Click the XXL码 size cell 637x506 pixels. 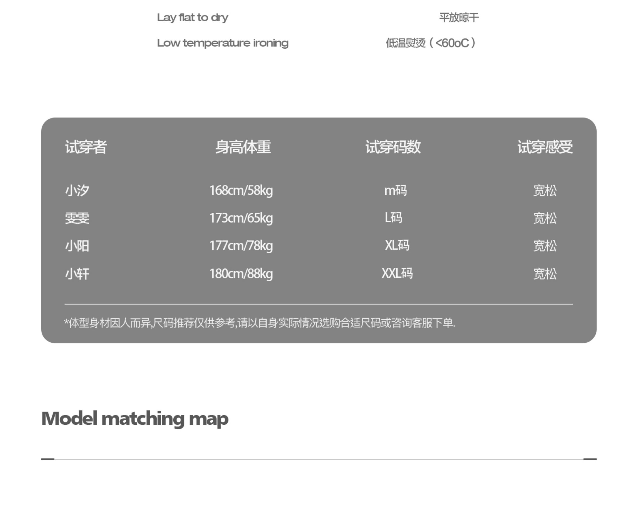(x=397, y=273)
